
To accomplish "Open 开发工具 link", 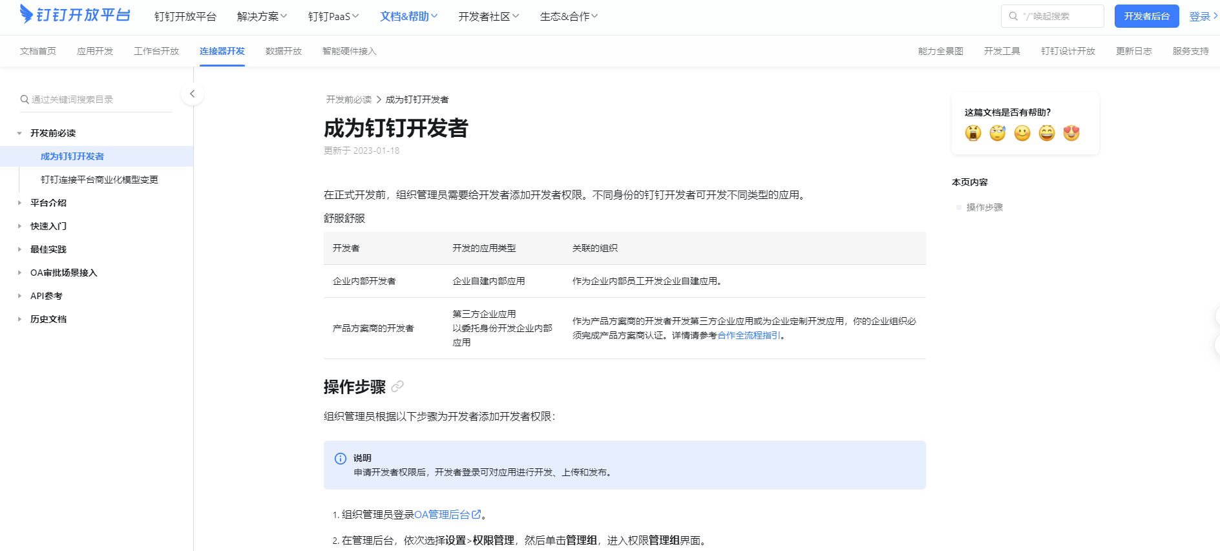I will 1002,51.
